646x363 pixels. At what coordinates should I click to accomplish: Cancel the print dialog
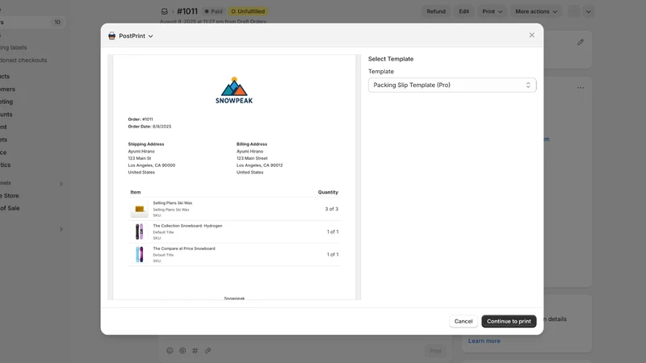click(x=463, y=321)
